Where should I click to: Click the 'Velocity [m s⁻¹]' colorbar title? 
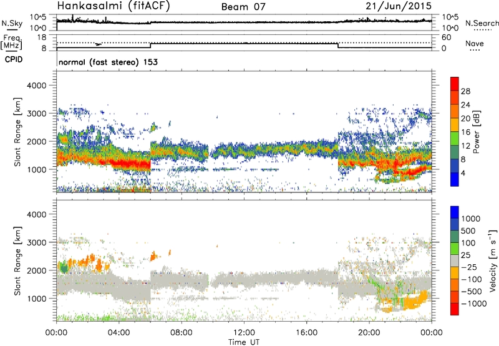493,260
